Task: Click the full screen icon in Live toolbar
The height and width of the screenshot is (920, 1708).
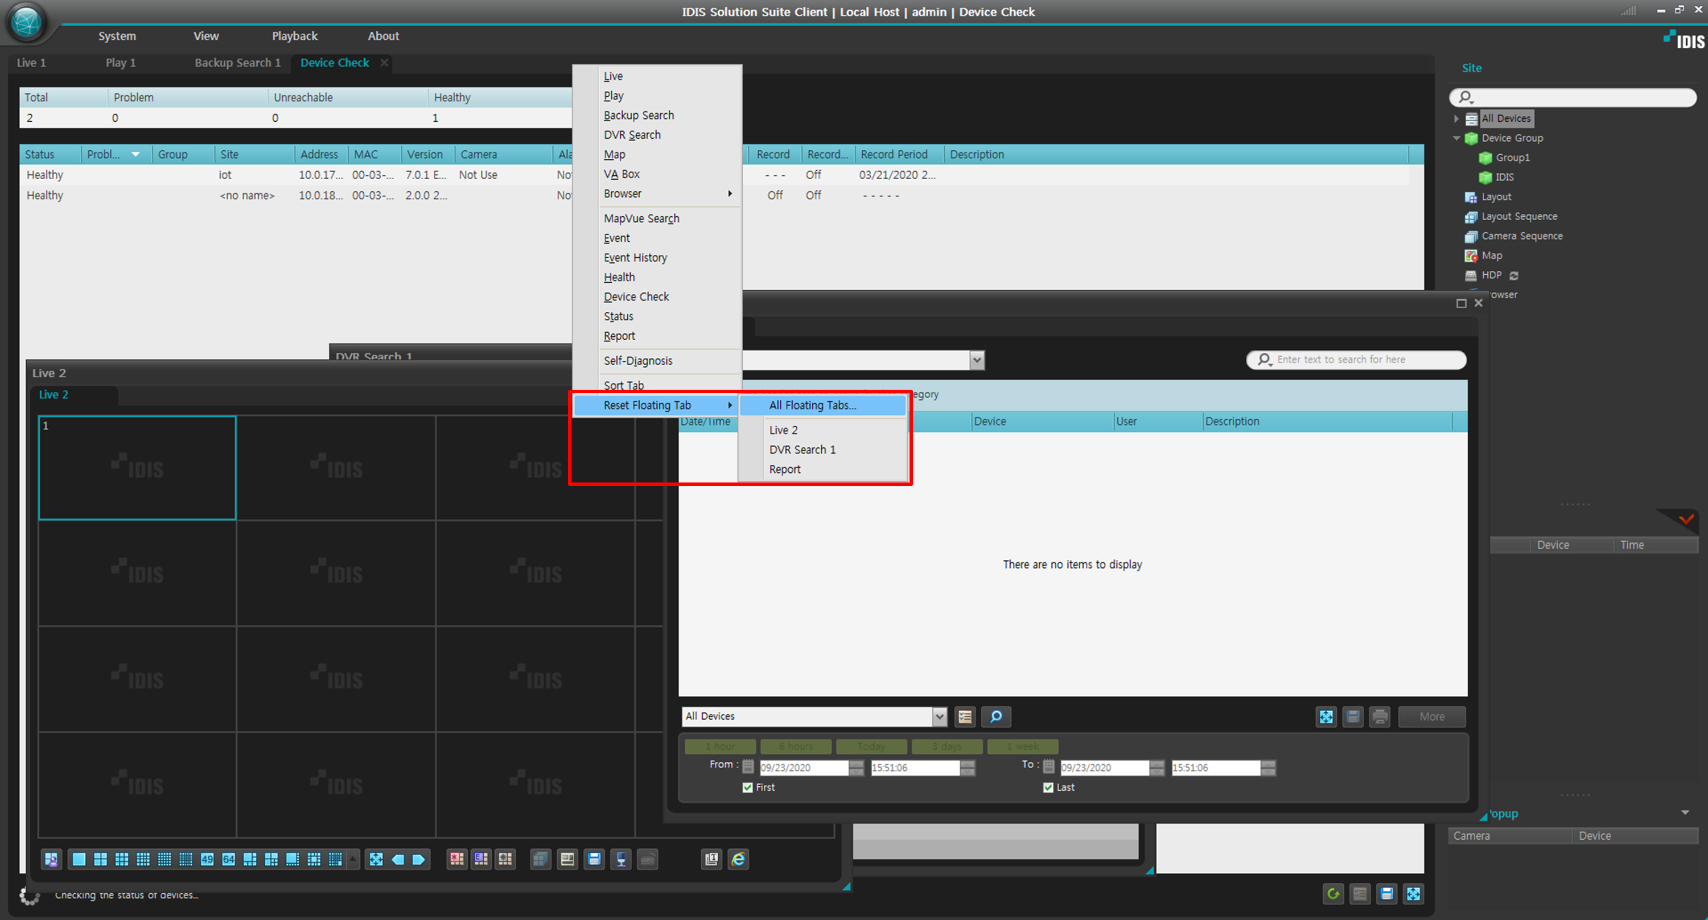Action: 376,859
